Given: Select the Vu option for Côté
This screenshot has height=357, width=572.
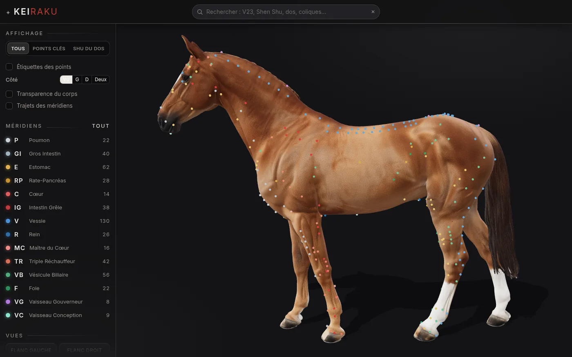Looking at the screenshot, I should [66, 80].
